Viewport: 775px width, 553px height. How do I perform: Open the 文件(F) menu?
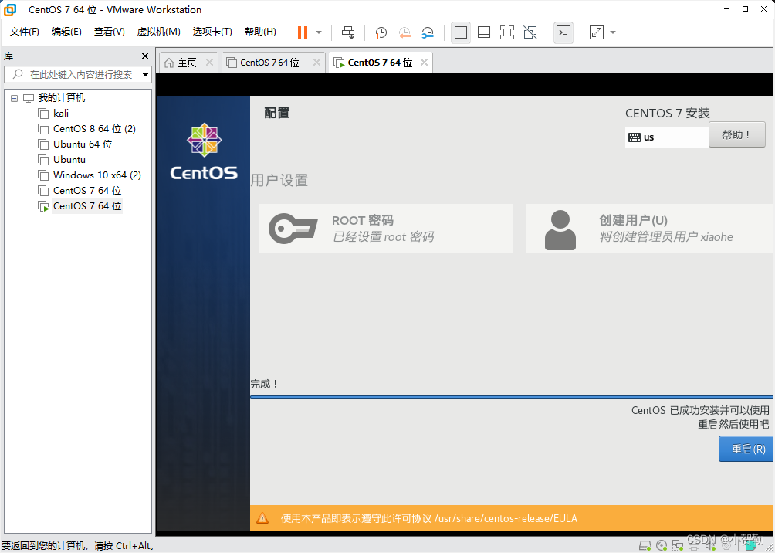point(24,32)
